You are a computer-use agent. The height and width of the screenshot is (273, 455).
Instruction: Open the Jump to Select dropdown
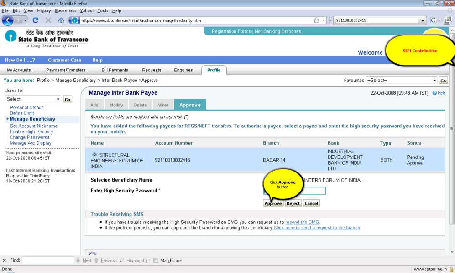[x=33, y=99]
